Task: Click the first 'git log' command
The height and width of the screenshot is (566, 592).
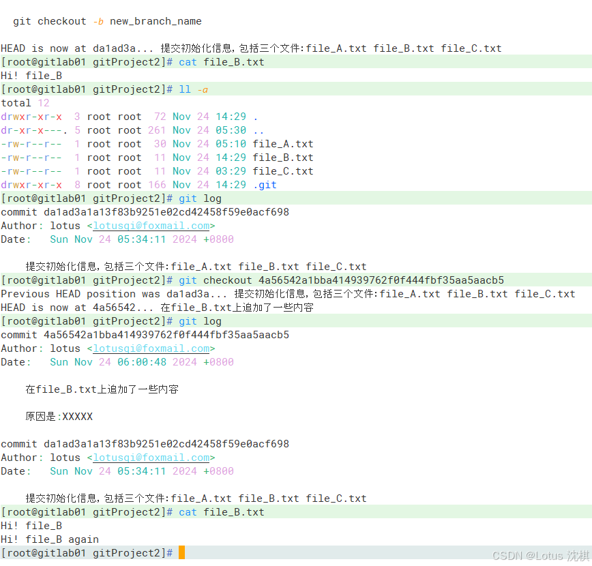Action: pos(200,198)
